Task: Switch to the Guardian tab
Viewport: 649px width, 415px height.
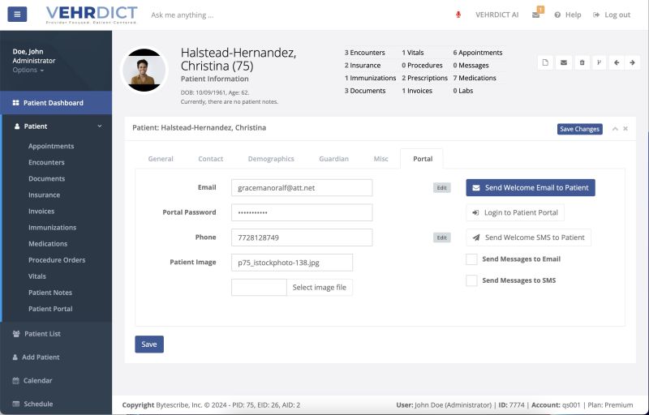Action: point(333,159)
